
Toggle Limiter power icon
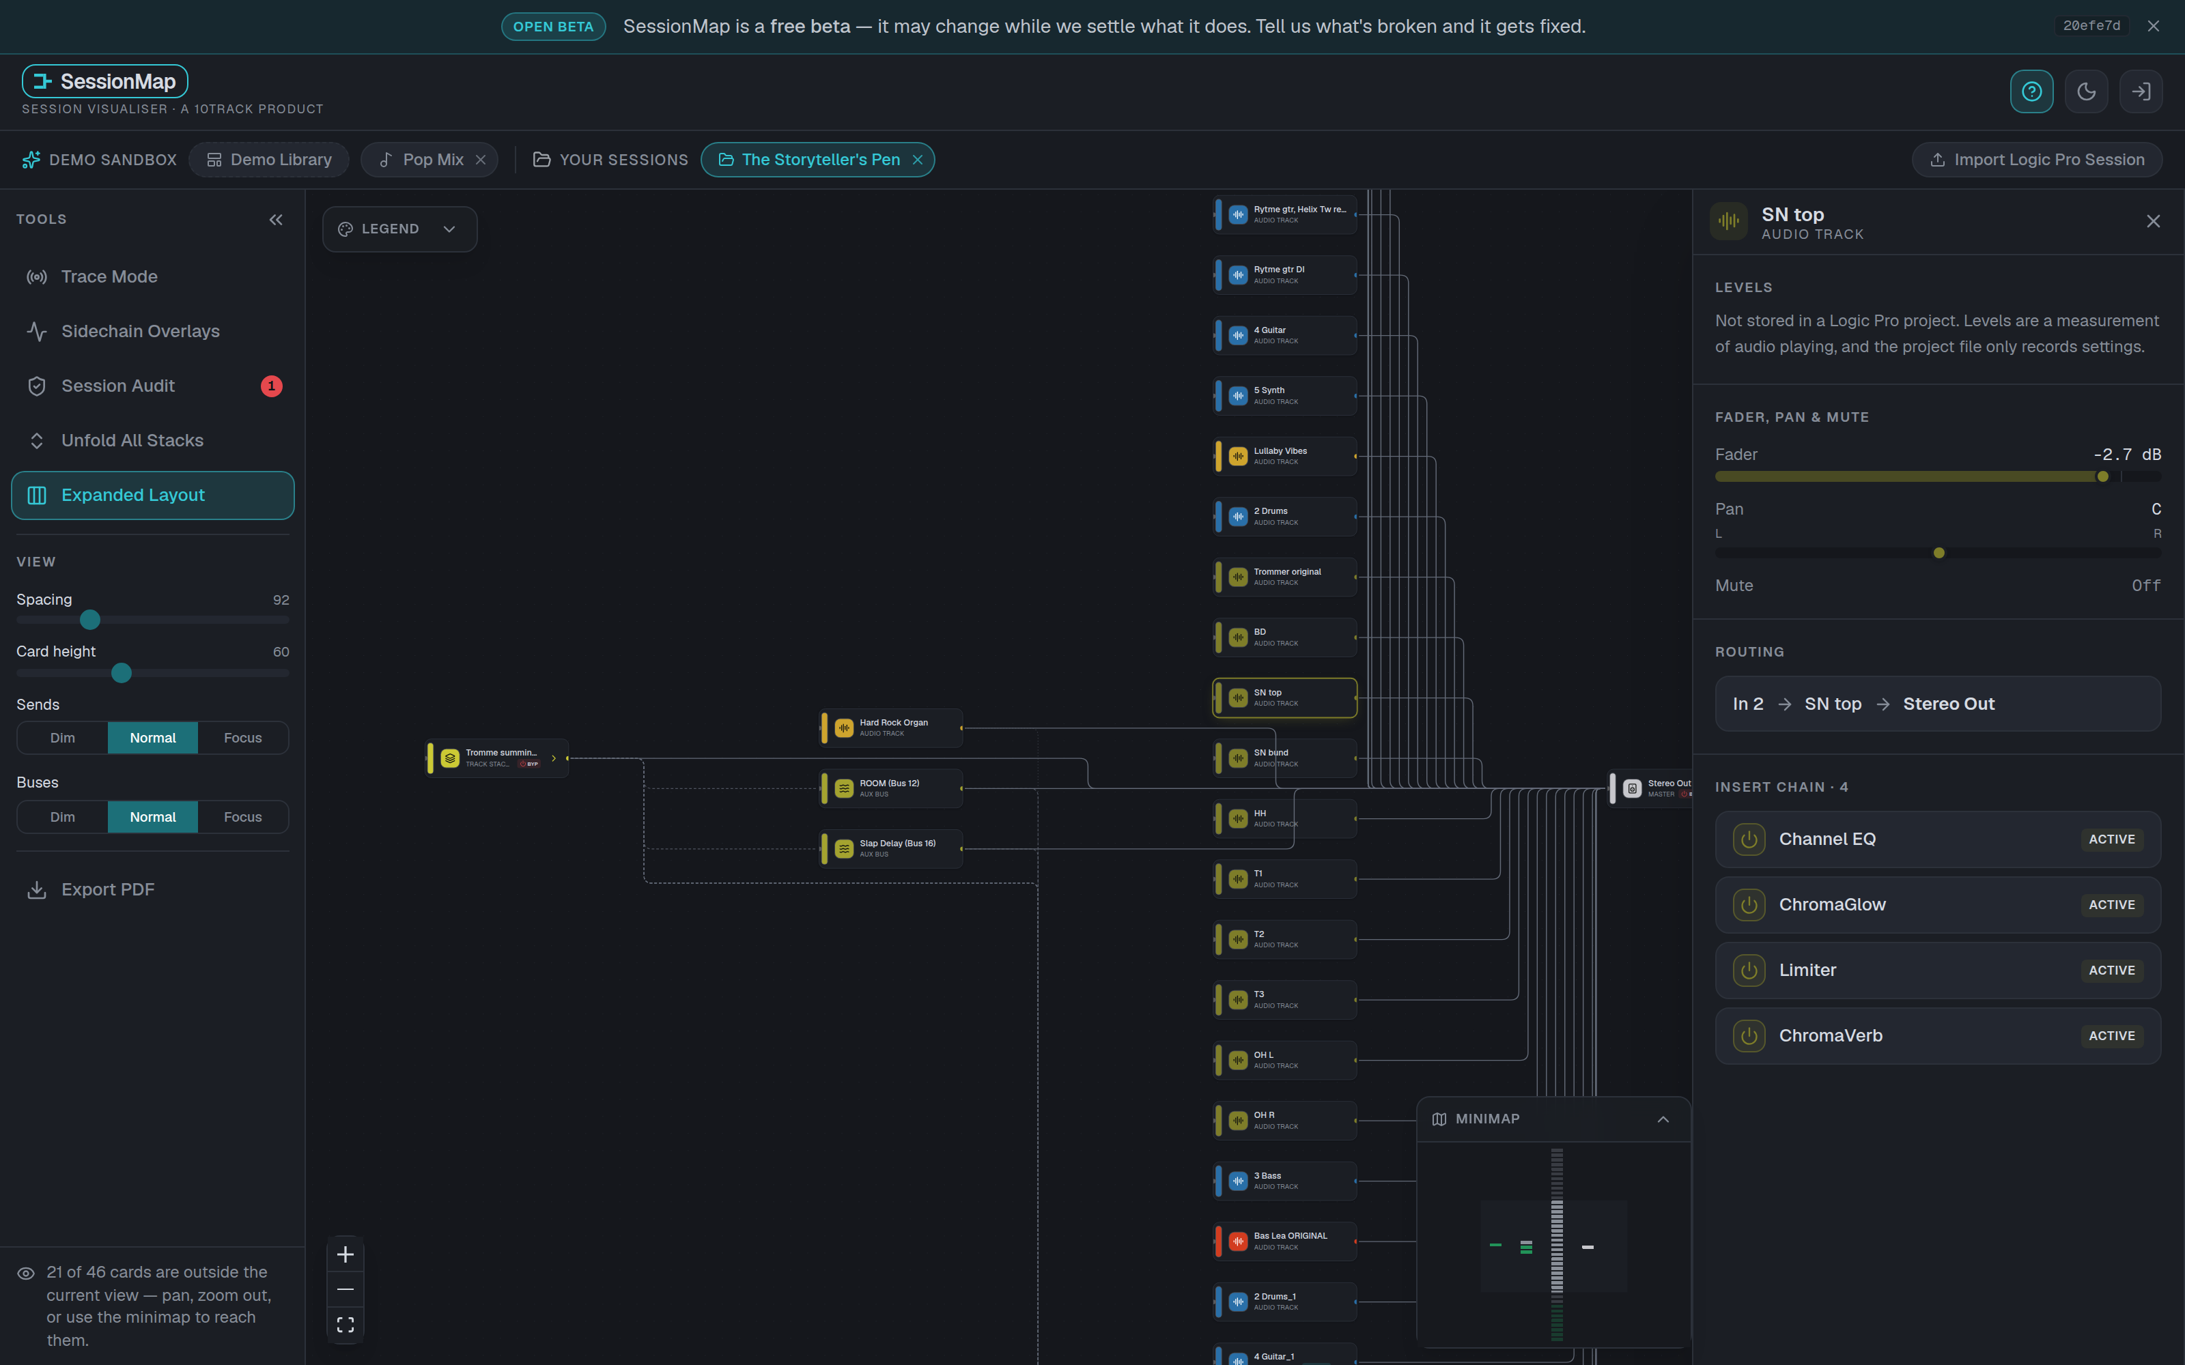click(x=1749, y=971)
